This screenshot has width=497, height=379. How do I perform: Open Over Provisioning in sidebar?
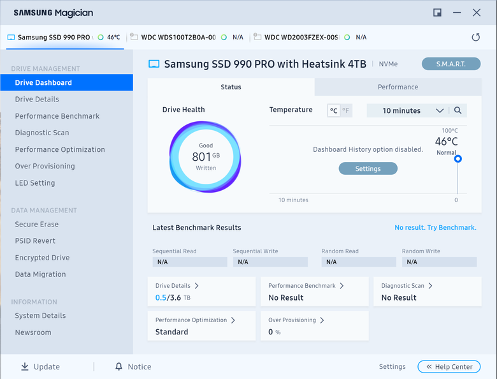(45, 167)
